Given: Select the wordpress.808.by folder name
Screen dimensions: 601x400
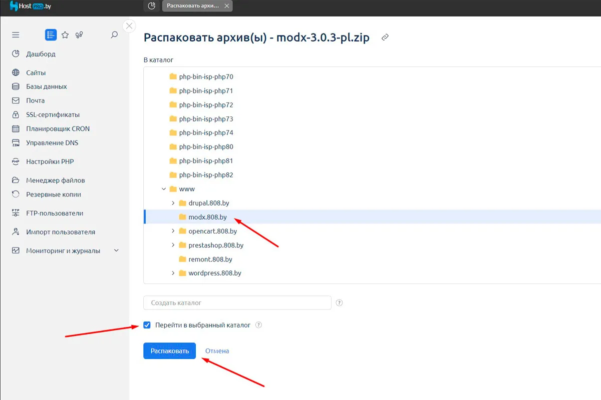Looking at the screenshot, I should click(215, 273).
